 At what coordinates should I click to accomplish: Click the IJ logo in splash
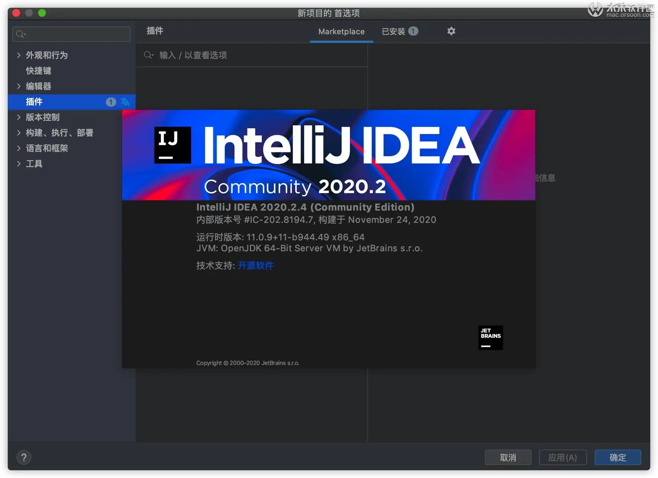point(172,145)
